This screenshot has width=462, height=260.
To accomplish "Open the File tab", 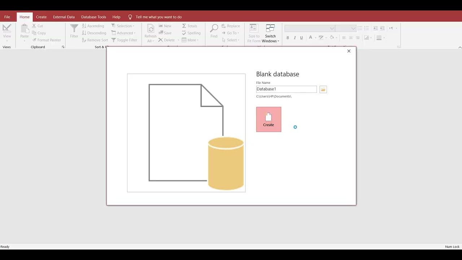I will click(x=7, y=17).
